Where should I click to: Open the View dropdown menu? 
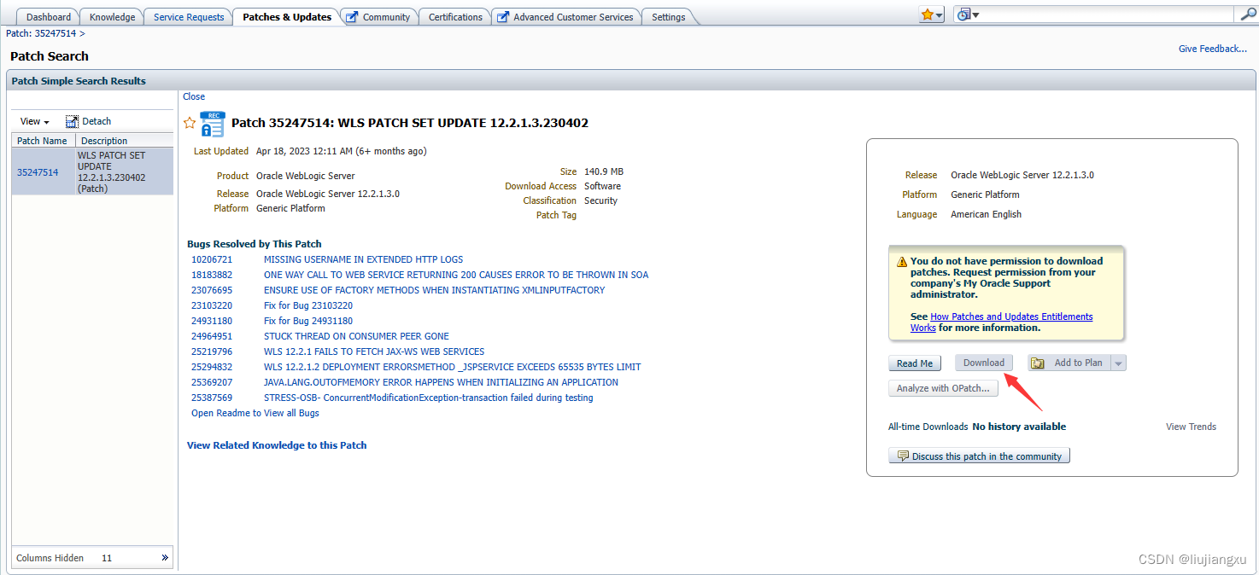pos(35,121)
